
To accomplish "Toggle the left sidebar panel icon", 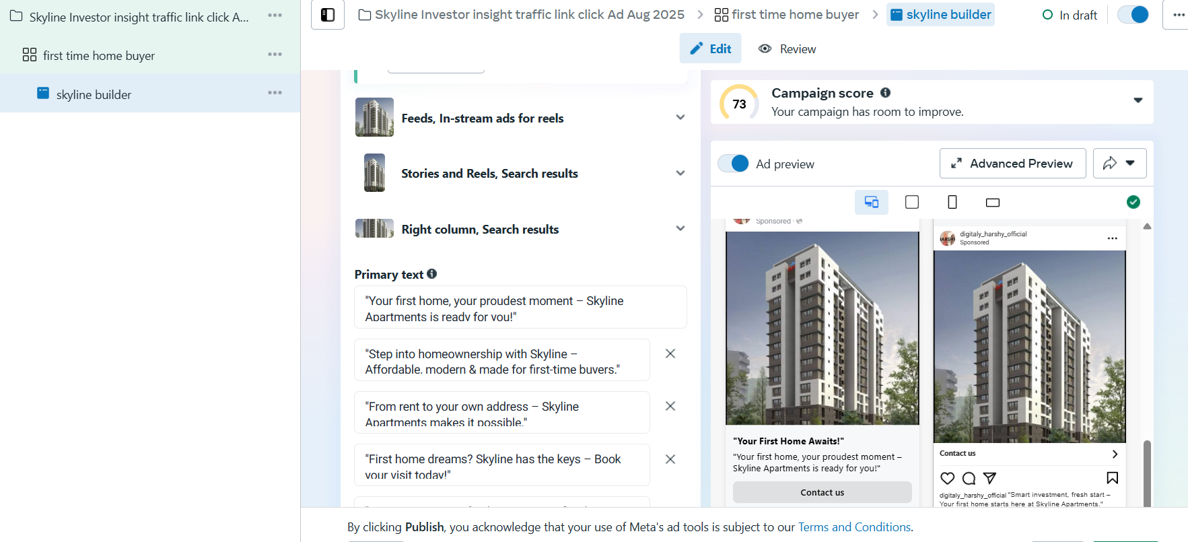I will click(328, 15).
